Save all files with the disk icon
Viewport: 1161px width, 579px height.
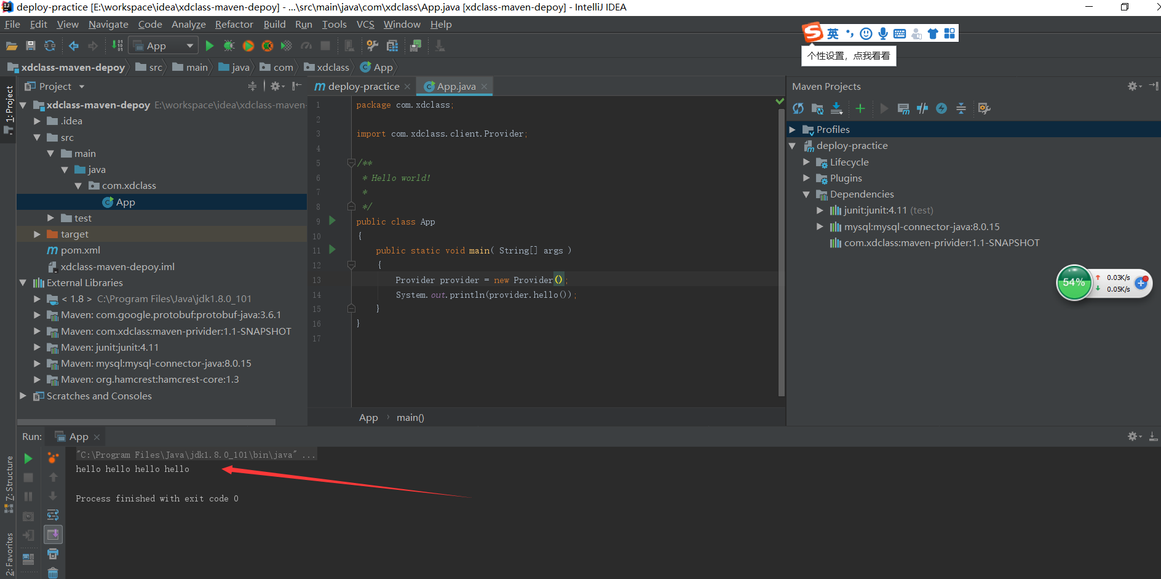[30, 46]
